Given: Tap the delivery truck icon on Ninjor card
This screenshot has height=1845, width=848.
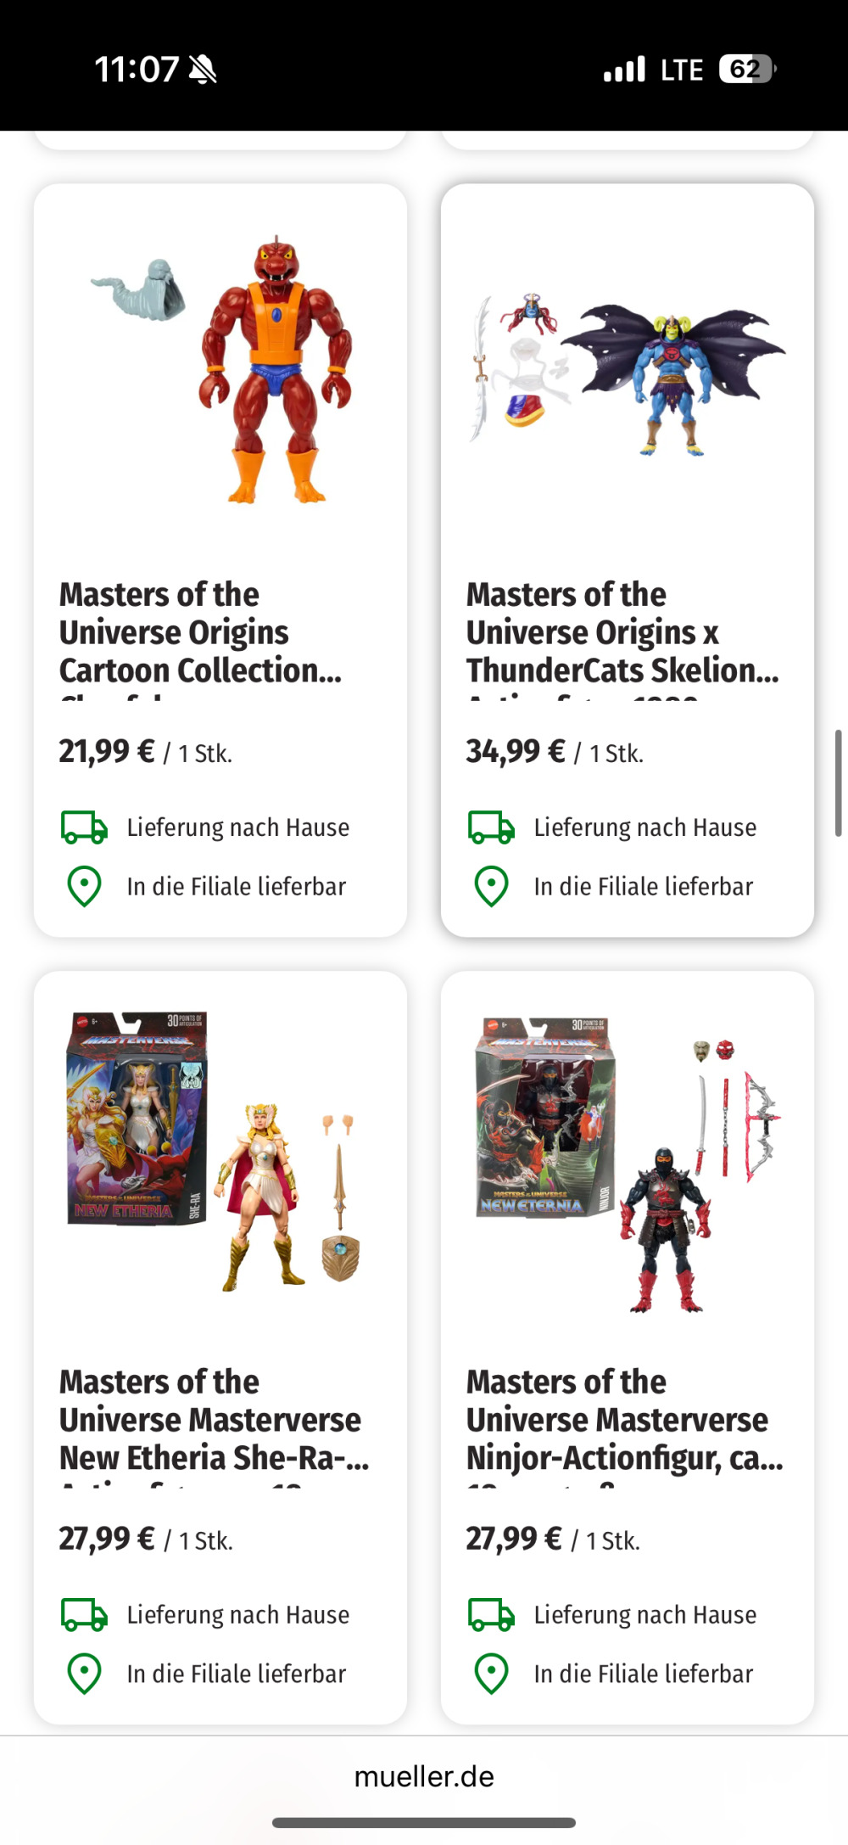Looking at the screenshot, I should (491, 1615).
